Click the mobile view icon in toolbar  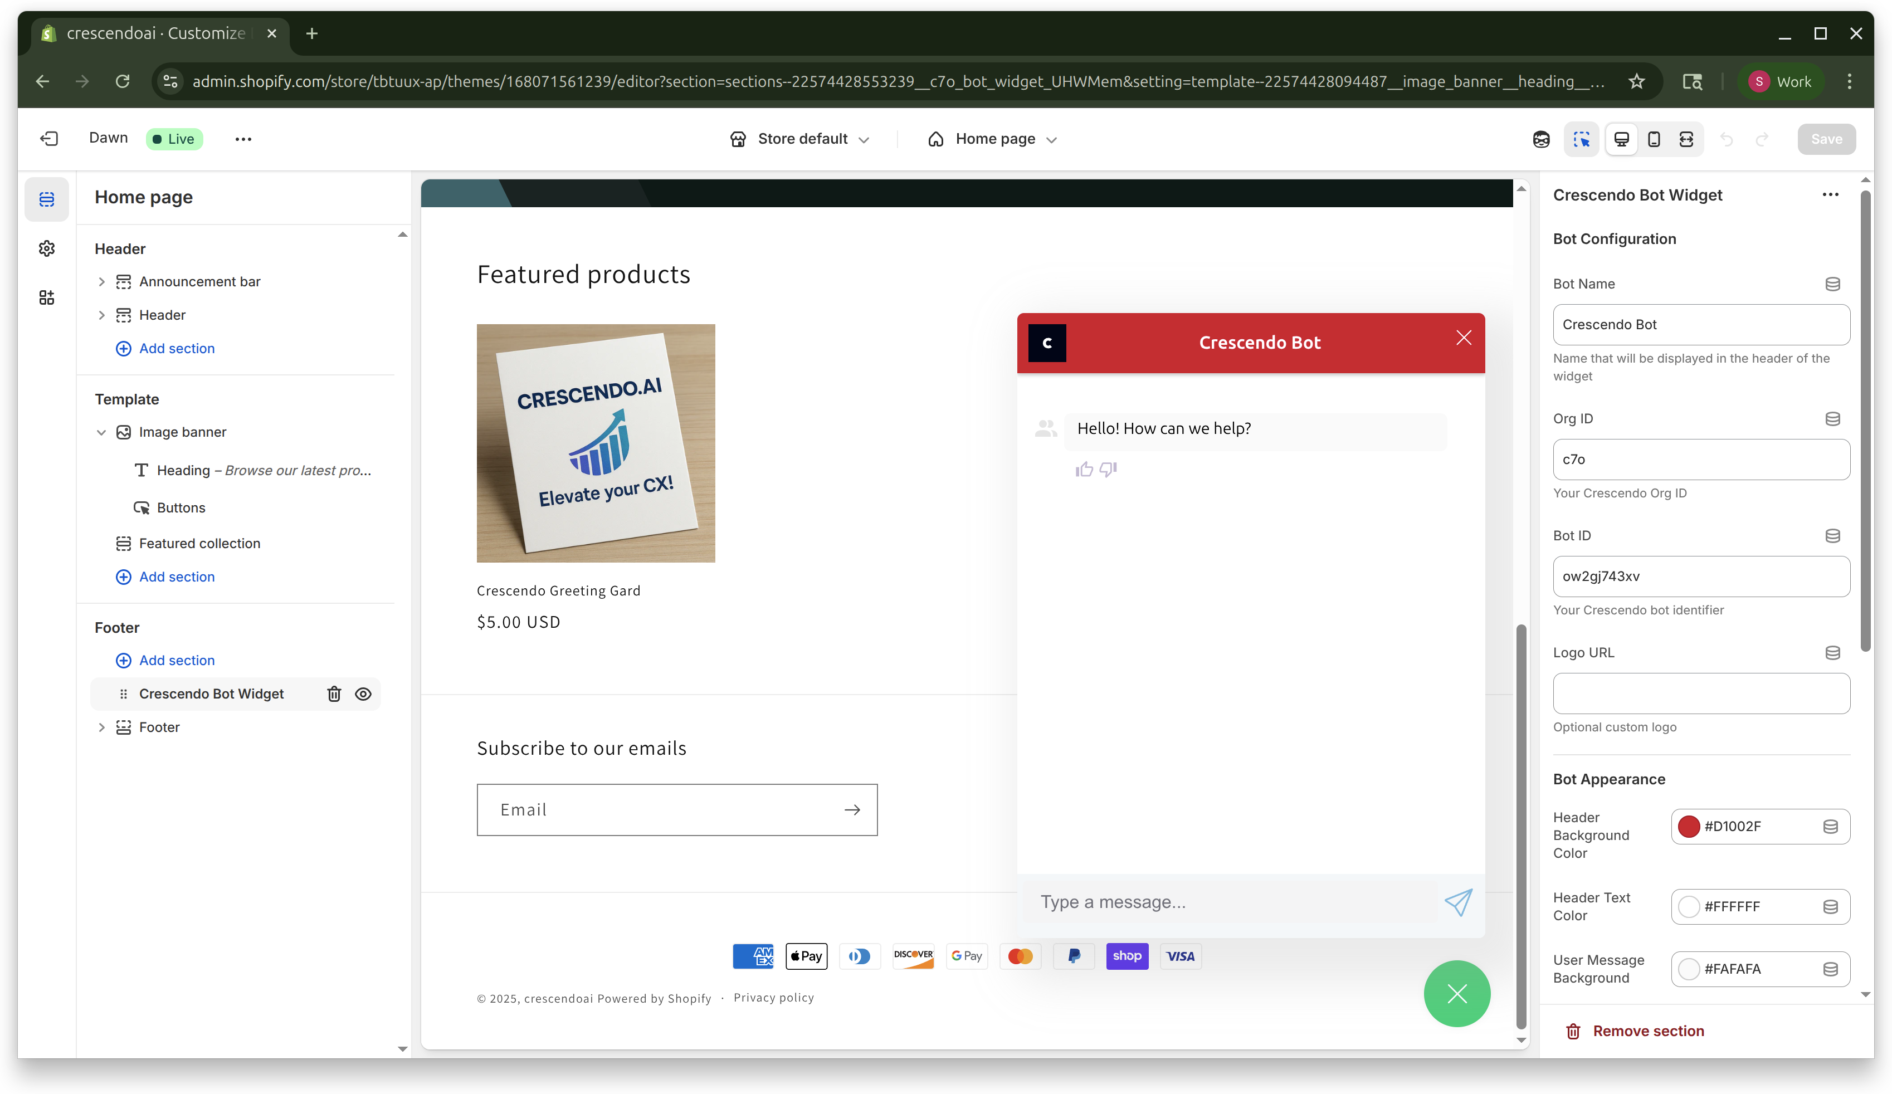1653,139
